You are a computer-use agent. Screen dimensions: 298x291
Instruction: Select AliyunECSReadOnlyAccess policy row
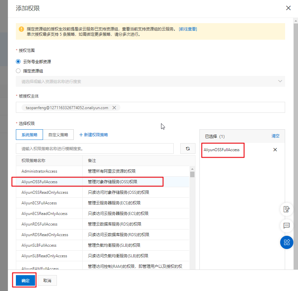(x=103, y=214)
